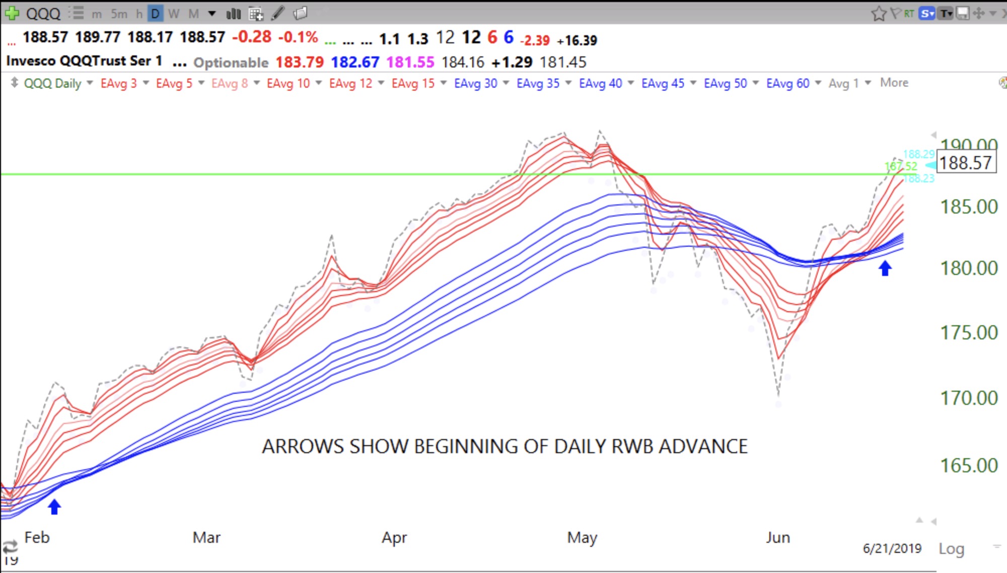The width and height of the screenshot is (1007, 573).
Task: Open the chart templates folder icon
Action: click(300, 13)
